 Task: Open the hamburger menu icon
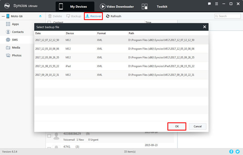pyautogui.click(x=217, y=4)
